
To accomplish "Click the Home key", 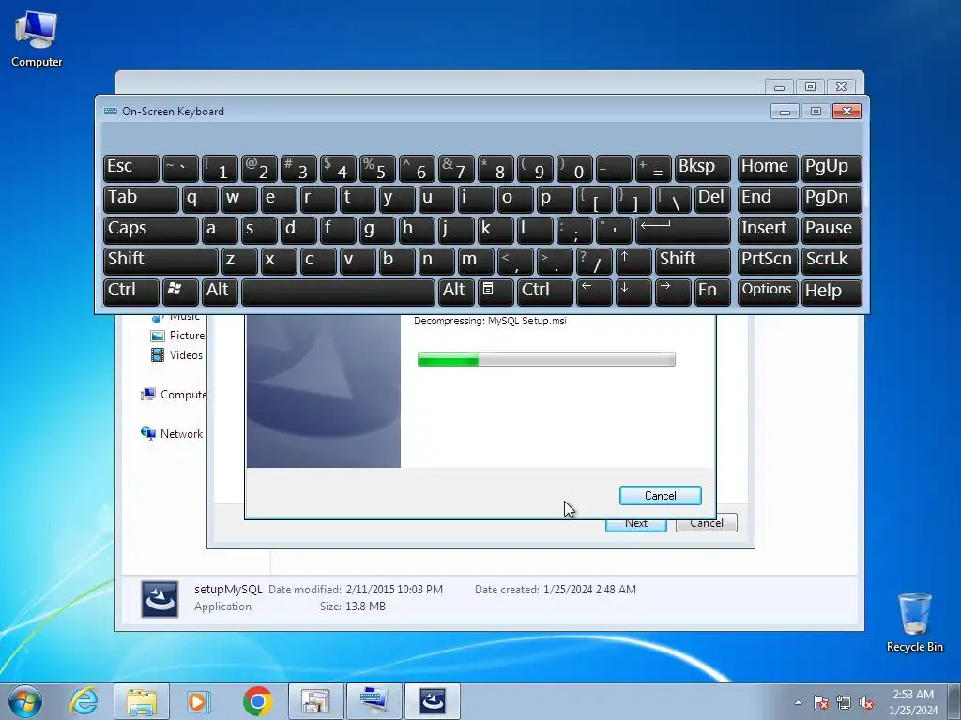I will (768, 168).
